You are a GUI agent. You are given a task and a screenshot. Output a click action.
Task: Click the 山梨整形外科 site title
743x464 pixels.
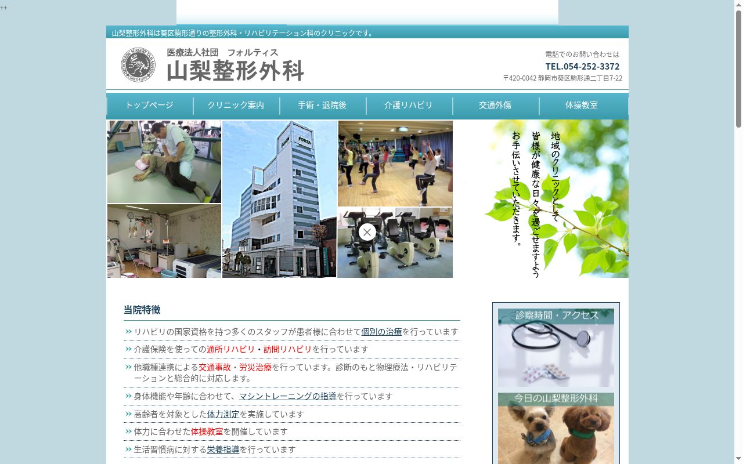235,71
